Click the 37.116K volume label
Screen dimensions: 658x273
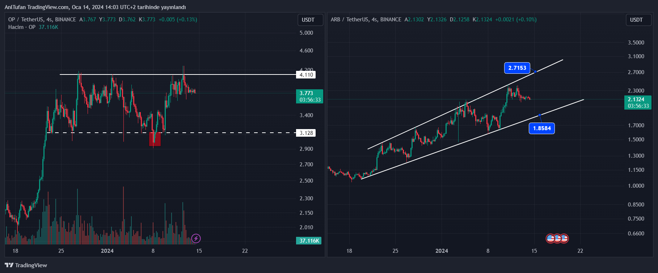pos(309,241)
